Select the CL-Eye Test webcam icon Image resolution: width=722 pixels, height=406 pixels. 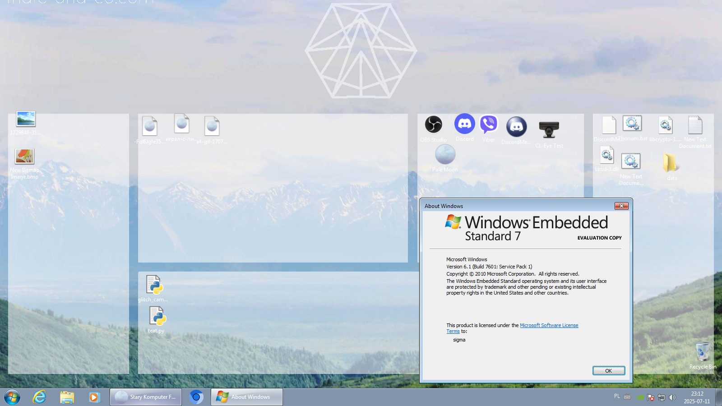(x=549, y=130)
